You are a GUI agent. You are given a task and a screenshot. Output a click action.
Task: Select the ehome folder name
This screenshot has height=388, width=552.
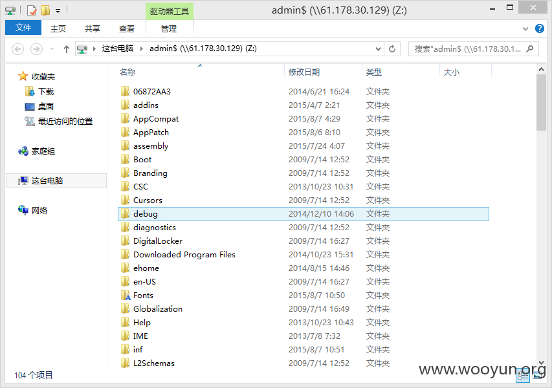[146, 268]
